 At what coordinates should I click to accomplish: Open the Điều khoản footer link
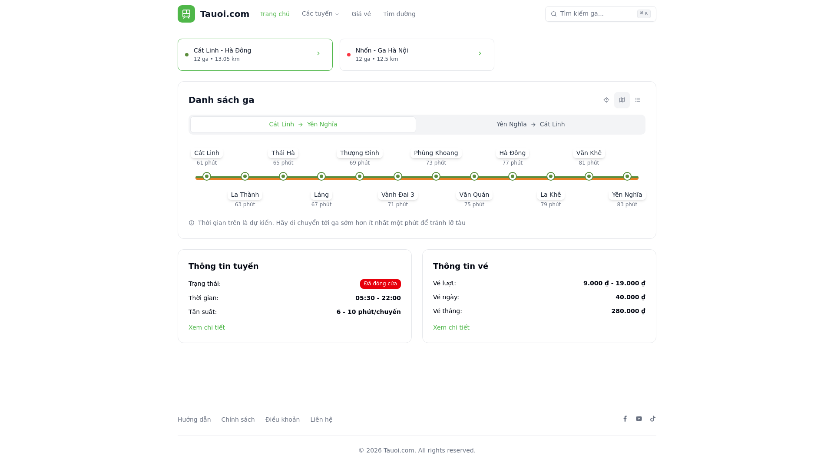coord(282,419)
